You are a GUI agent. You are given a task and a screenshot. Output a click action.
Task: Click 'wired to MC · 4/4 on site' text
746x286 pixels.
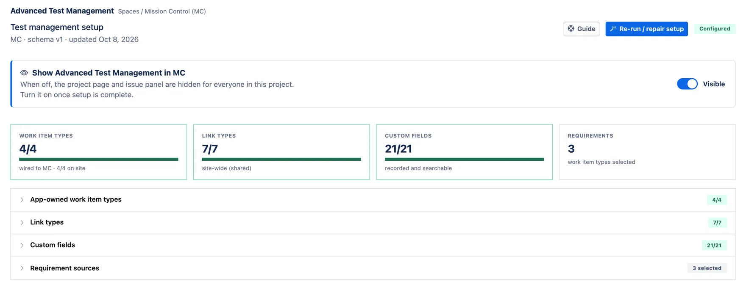pyautogui.click(x=52, y=168)
